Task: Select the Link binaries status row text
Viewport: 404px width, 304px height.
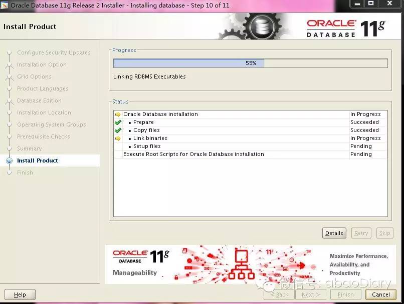Action: 150,138
